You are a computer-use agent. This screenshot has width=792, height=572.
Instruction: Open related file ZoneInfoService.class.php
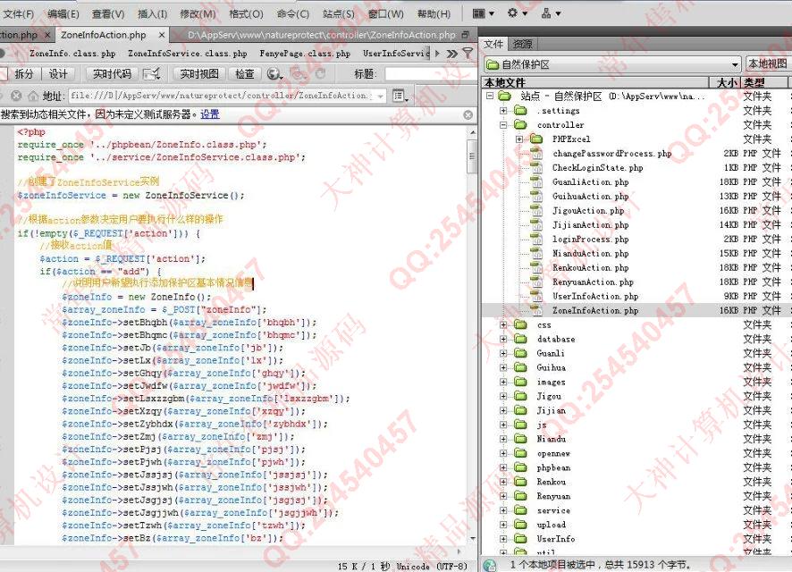(188, 53)
